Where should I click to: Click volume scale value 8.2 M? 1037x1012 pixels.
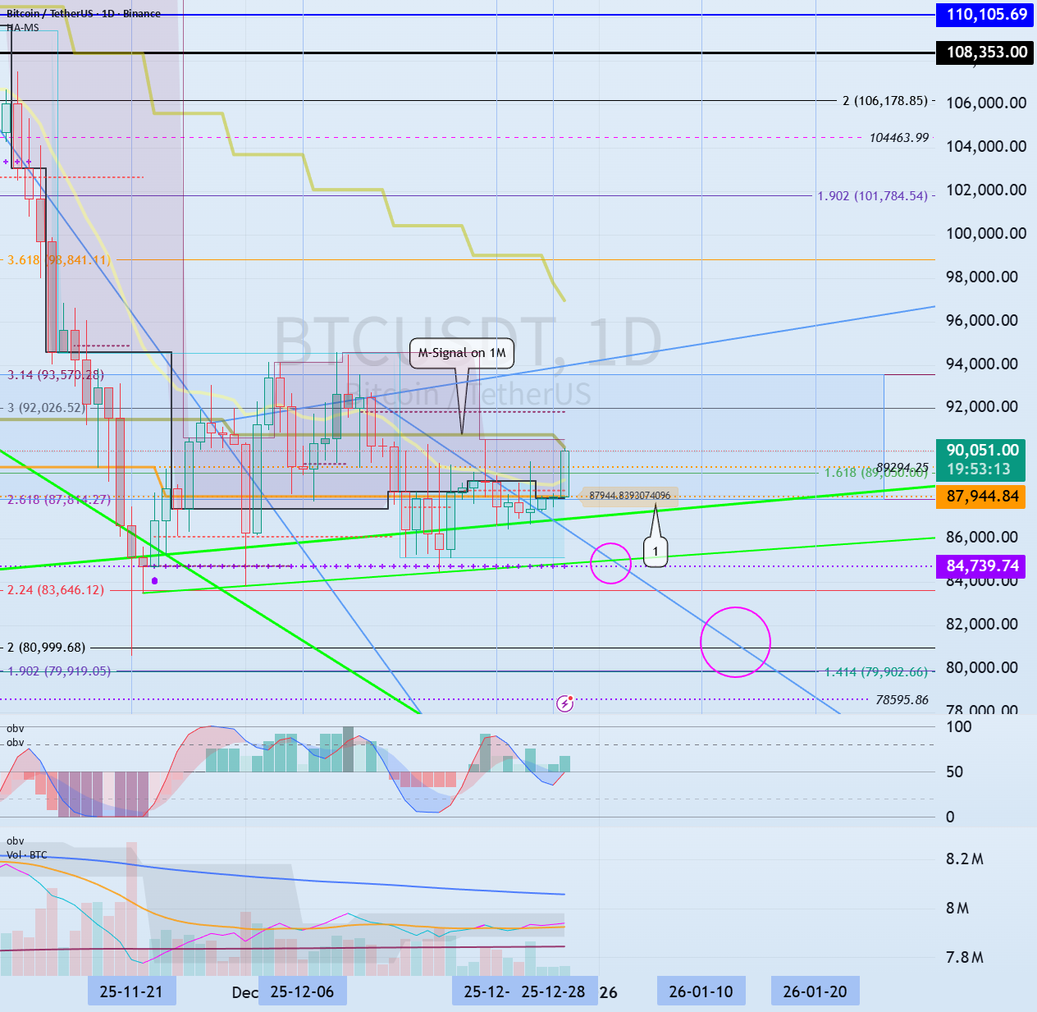(x=965, y=859)
